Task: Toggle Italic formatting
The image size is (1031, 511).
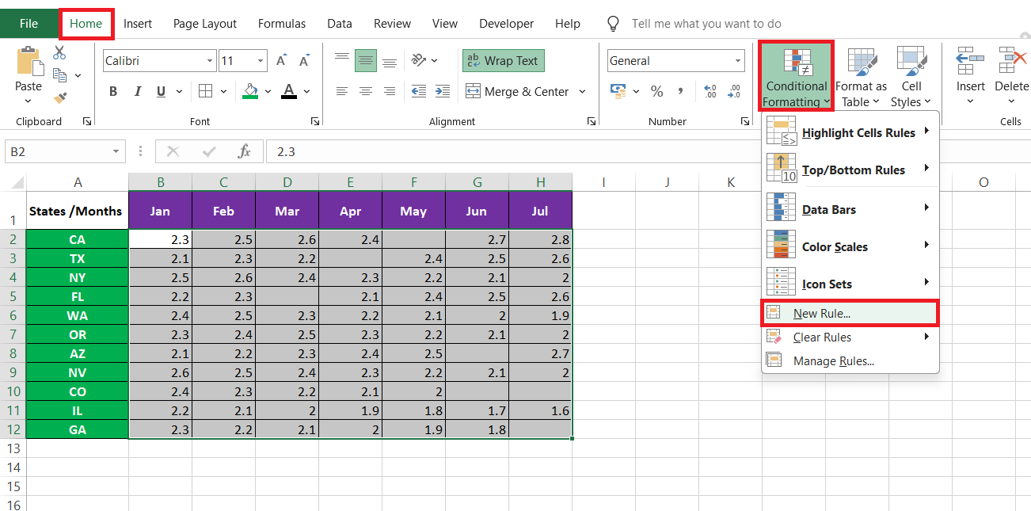Action: pyautogui.click(x=138, y=92)
